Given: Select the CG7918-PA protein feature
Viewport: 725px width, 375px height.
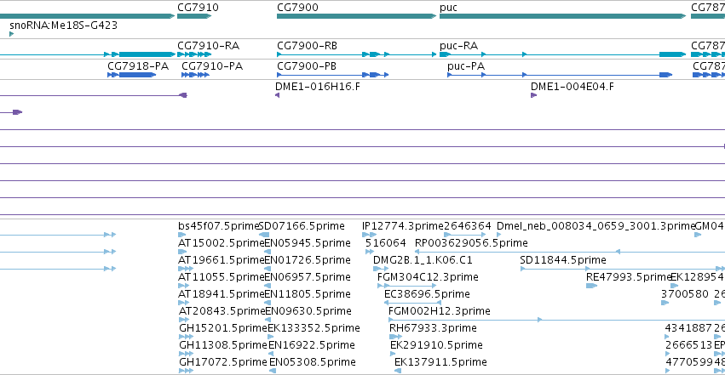Looking at the screenshot, I should pyautogui.click(x=132, y=75).
